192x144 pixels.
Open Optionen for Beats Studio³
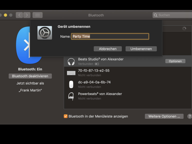[175, 61]
